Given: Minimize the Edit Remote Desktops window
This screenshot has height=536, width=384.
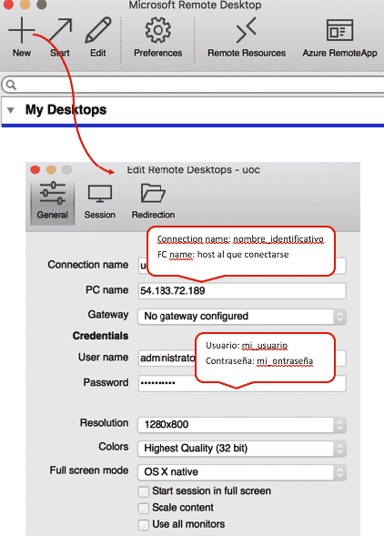Looking at the screenshot, I should point(51,169).
